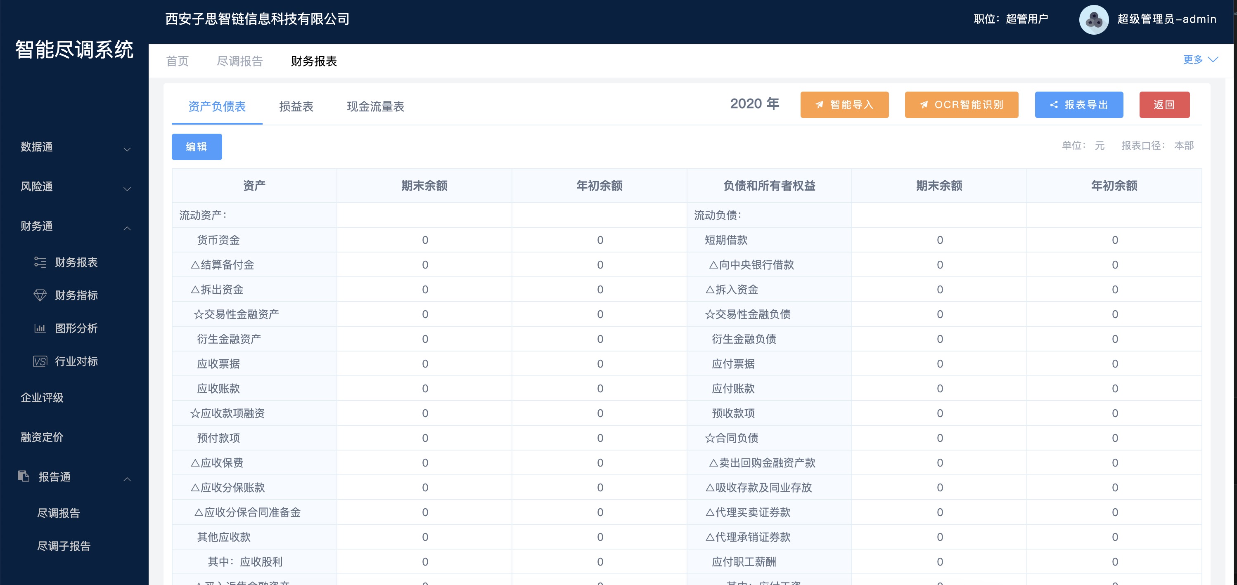Click the ☆交易性金融资产 row label
The image size is (1237, 585).
coord(236,314)
